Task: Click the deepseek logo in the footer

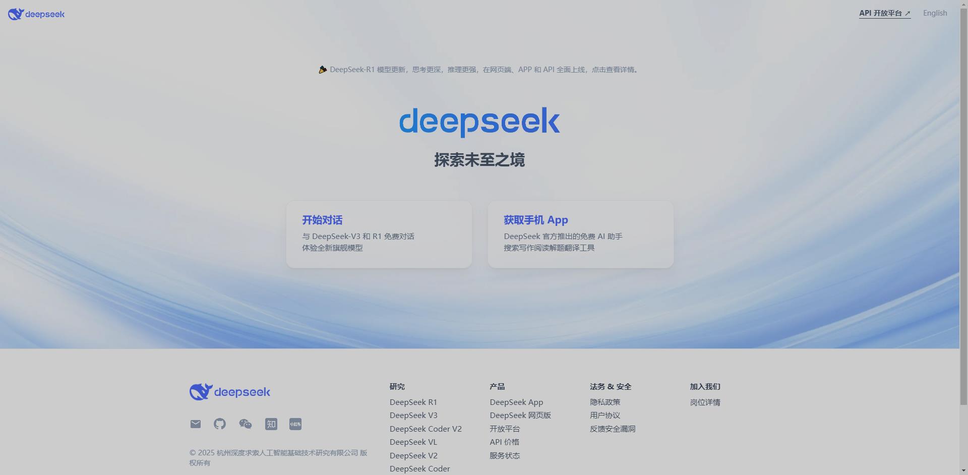Action: click(x=229, y=391)
